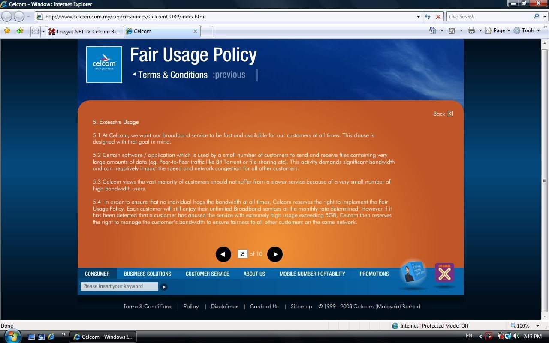Viewport: 549px width, 343px height.
Task: Click the address bar URL field
Action: [x=225, y=17]
